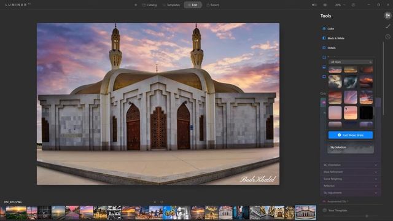Choose the dark stormy sky thumbnail
The height and width of the screenshot is (221, 393).
click(x=351, y=82)
